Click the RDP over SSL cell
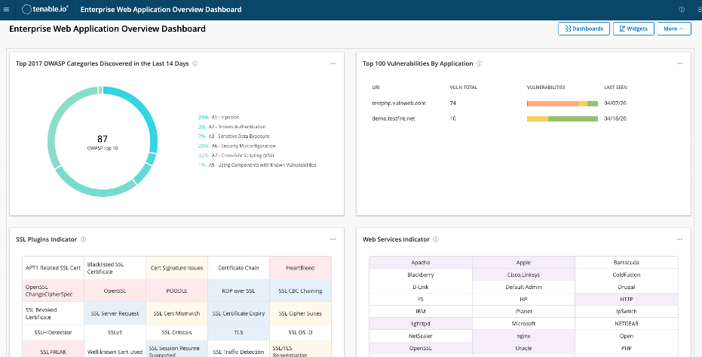Screen dimensions: 702x357 [x=238, y=291]
